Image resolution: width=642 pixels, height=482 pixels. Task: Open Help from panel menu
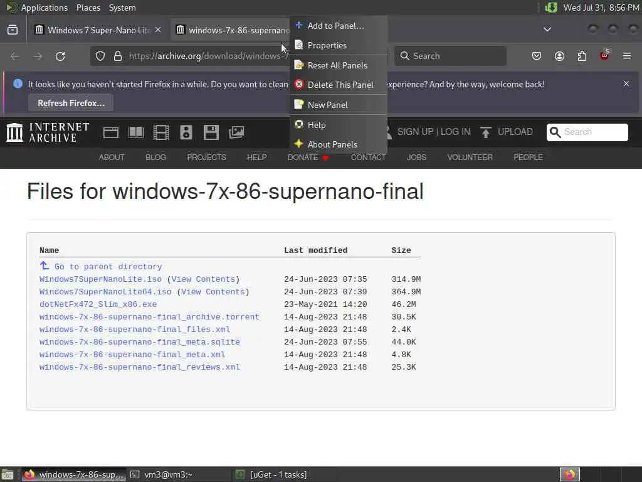point(338,125)
